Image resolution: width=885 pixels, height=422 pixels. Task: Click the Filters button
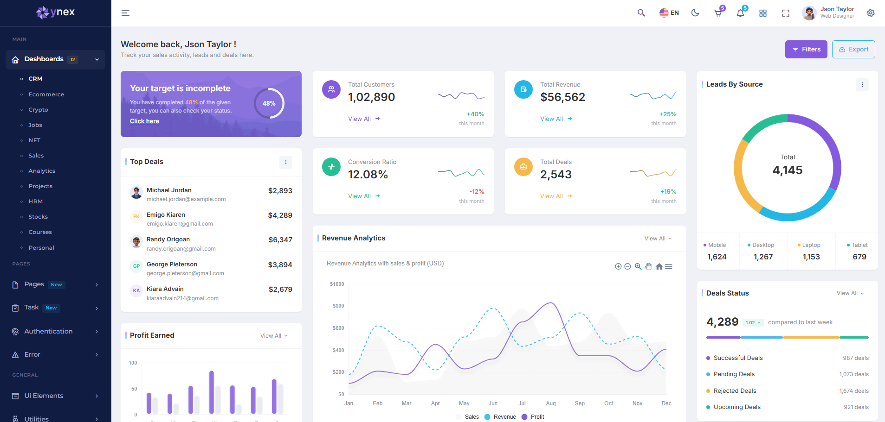[806, 50]
